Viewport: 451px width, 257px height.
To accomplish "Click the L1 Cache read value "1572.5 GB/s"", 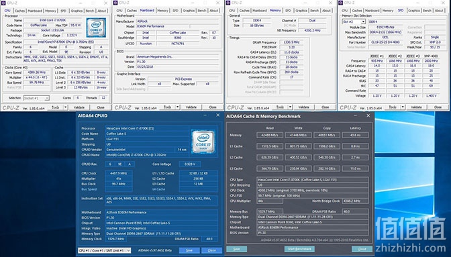I will click(x=270, y=146).
